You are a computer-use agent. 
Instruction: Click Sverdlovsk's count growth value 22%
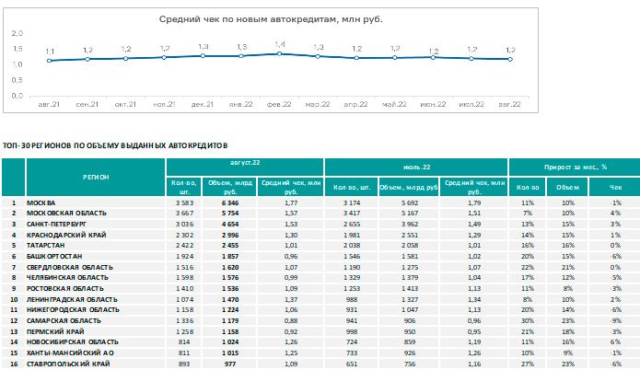[x=528, y=267]
